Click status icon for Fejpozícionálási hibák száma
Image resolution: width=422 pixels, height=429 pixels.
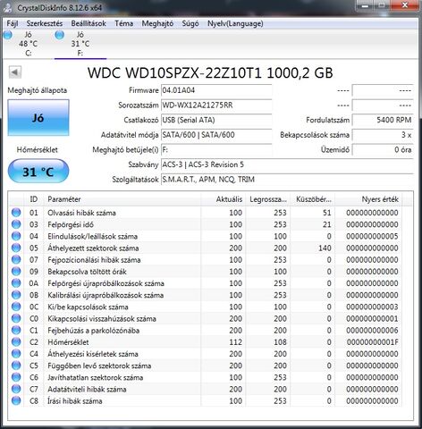[x=16, y=259]
